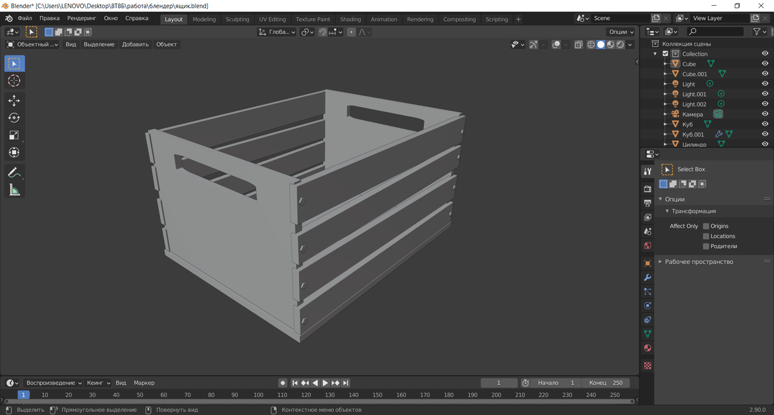
Task: Click camera data icon beside Камера
Action: coord(718,114)
